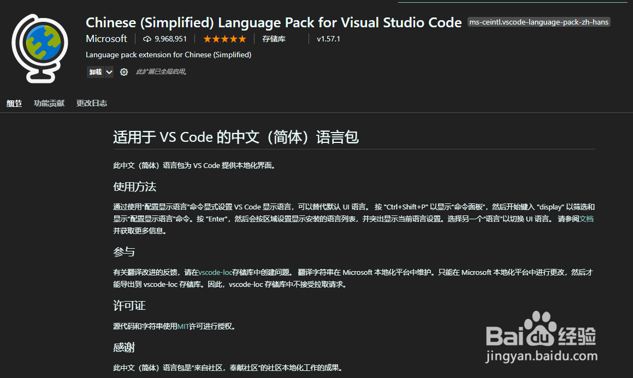The width and height of the screenshot is (633, 378).
Task: Open the vscode-loc repository link
Action: 215,272
